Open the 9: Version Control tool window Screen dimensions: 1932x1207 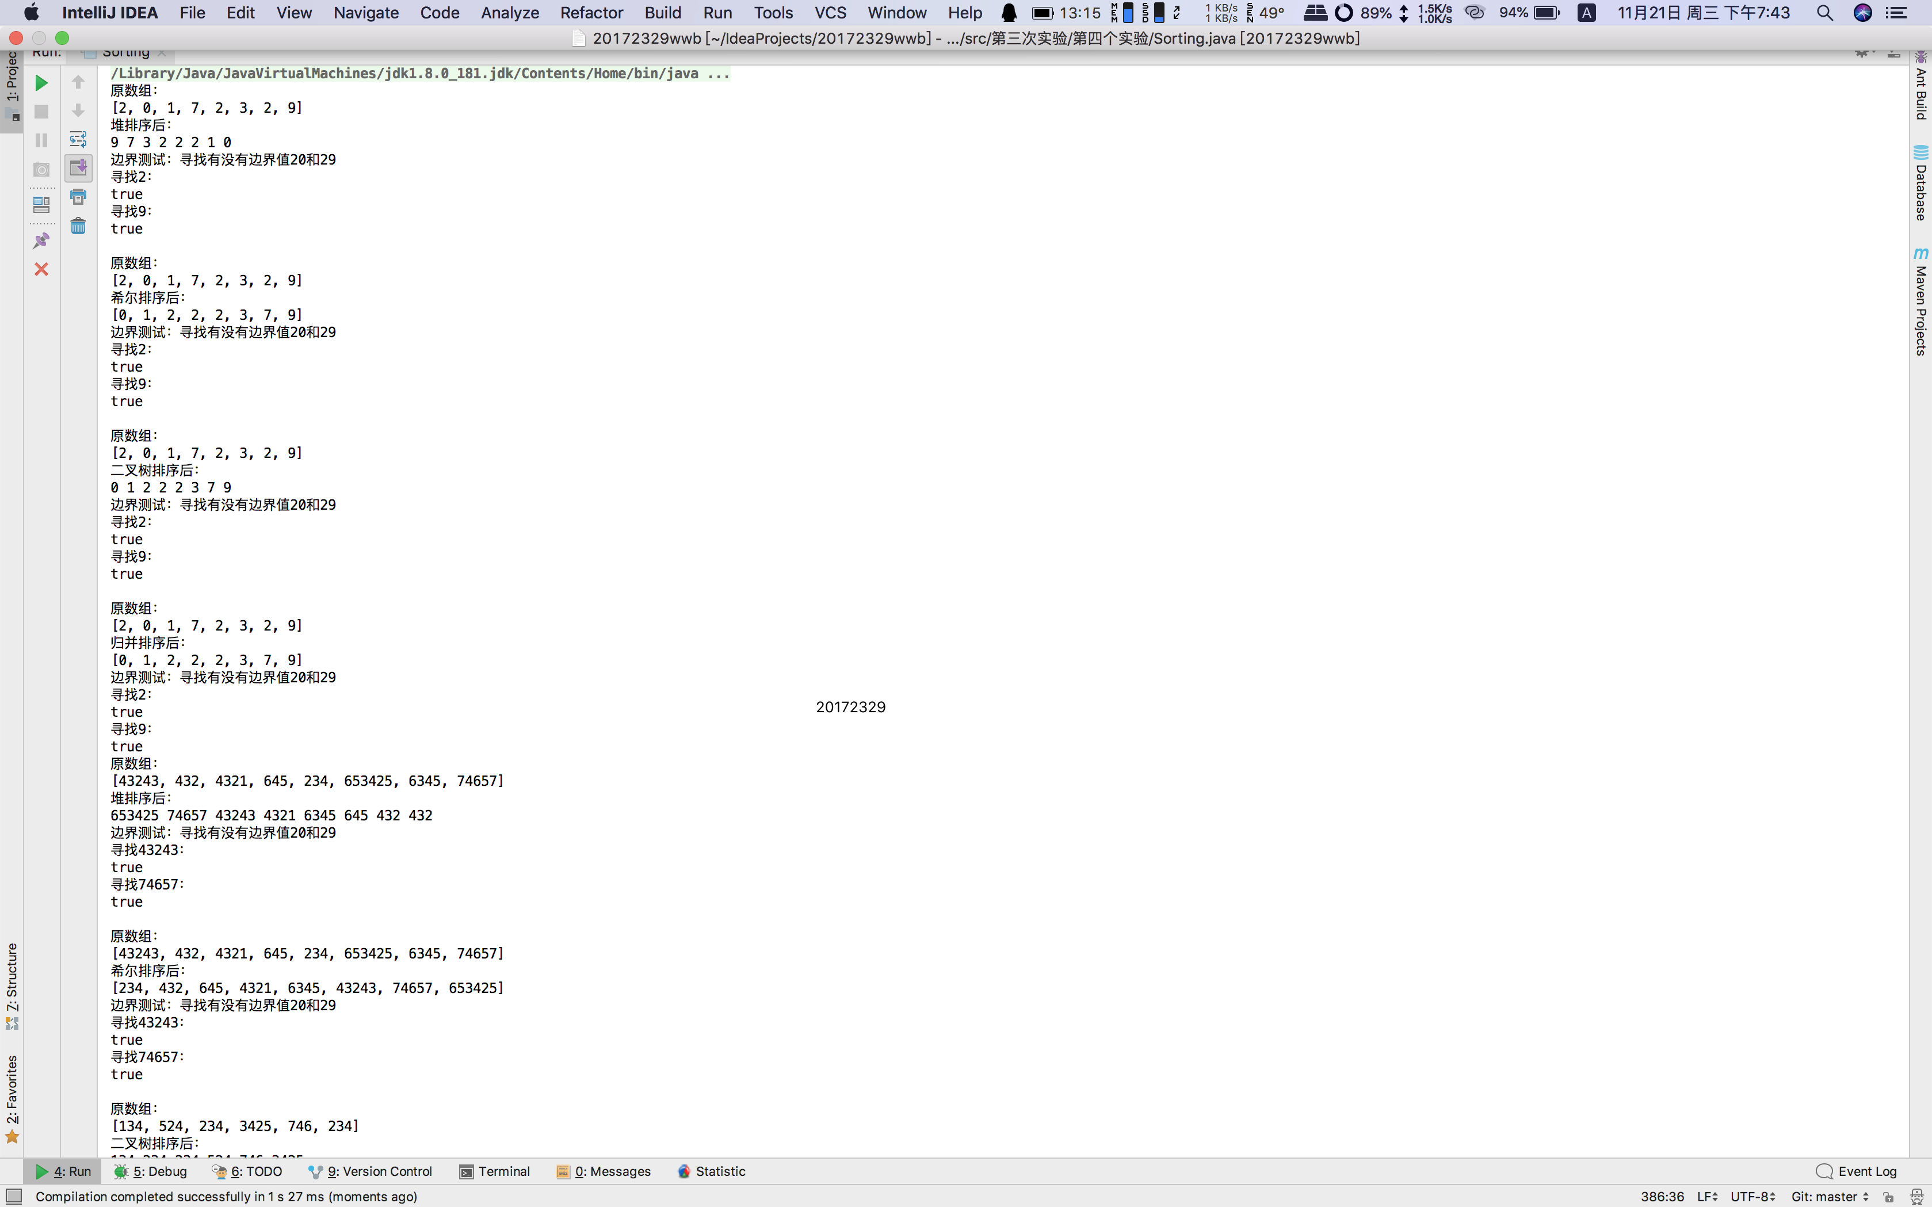tap(371, 1171)
